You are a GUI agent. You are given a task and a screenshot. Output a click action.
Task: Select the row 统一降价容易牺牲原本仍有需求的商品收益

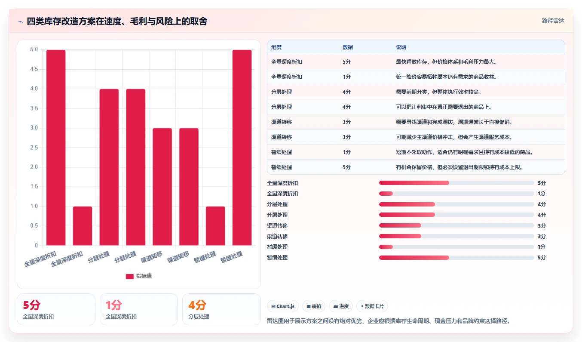click(x=416, y=77)
